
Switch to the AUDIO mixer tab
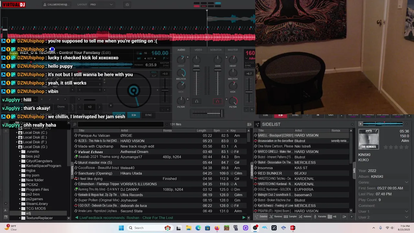(x=181, y=50)
